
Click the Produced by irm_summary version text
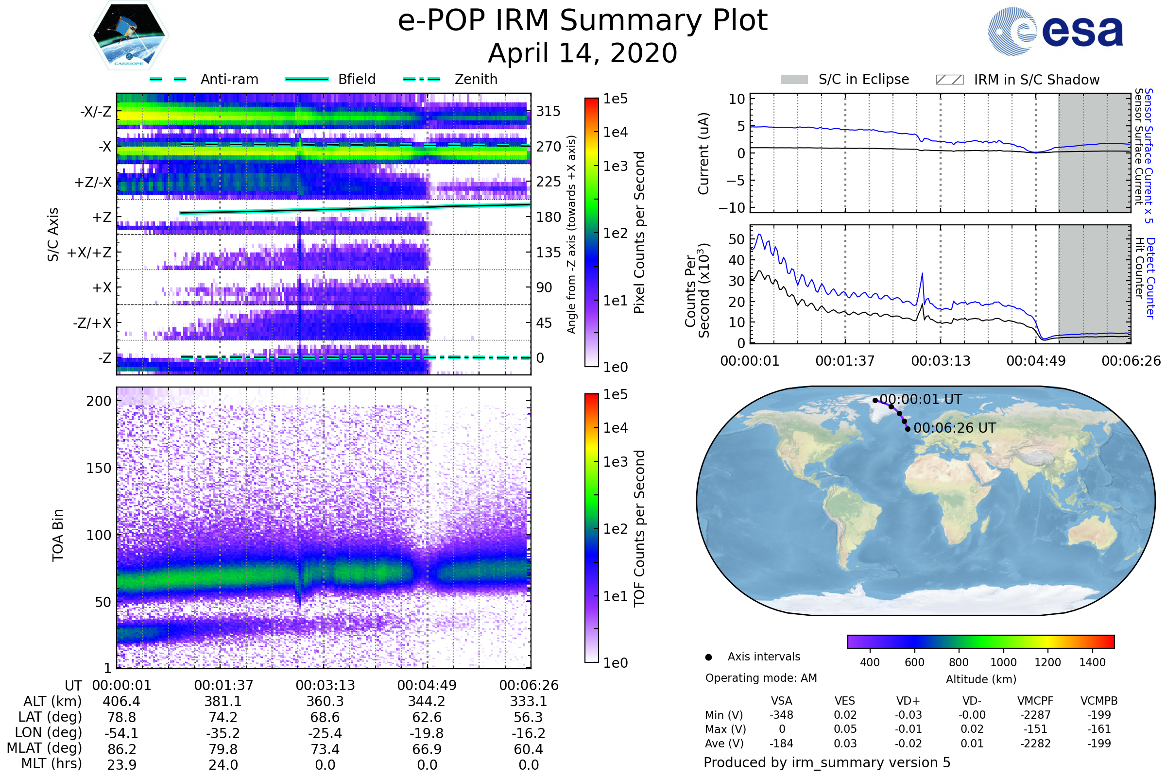(x=826, y=762)
